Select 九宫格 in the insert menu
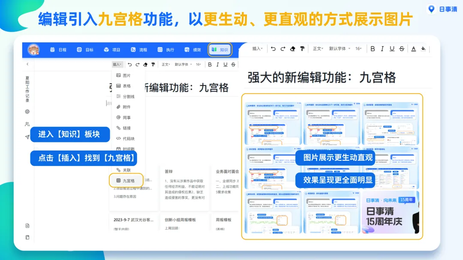 pos(126,180)
